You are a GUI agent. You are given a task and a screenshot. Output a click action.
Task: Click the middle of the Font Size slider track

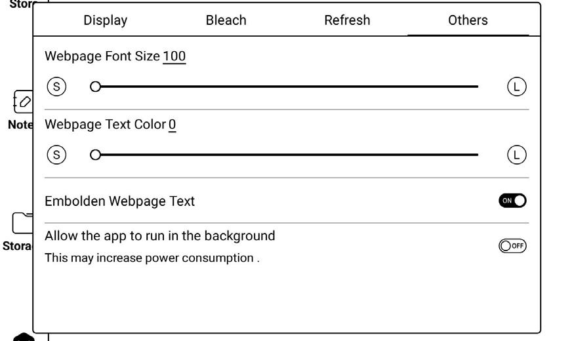click(287, 86)
